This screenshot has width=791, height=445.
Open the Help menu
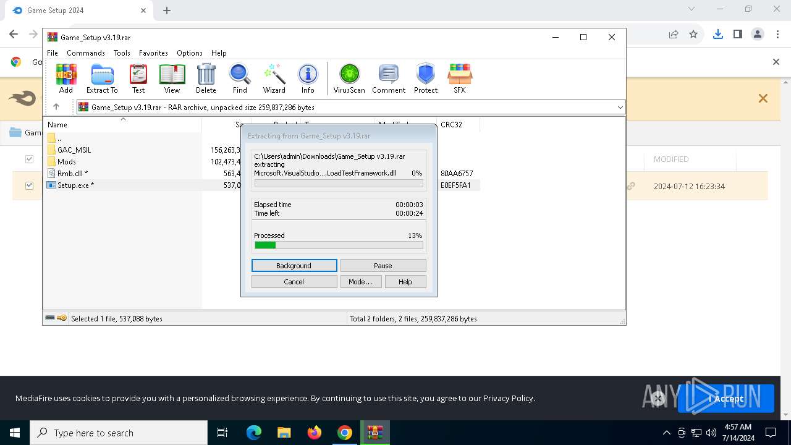tap(219, 53)
